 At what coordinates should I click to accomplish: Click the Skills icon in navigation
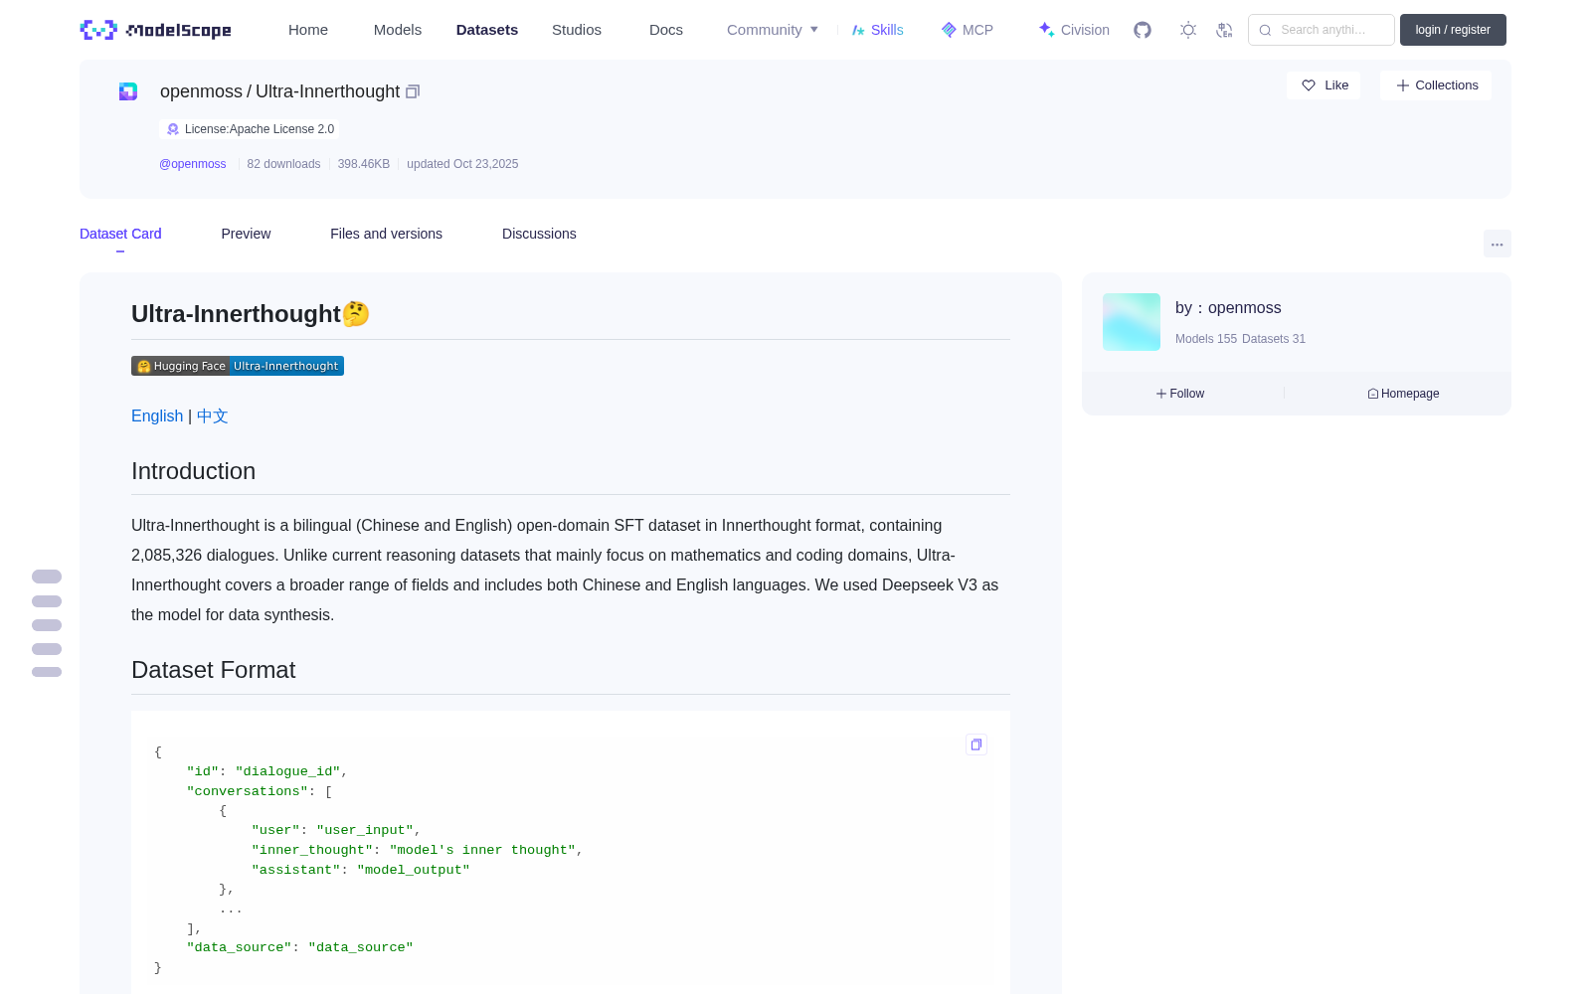(x=858, y=30)
